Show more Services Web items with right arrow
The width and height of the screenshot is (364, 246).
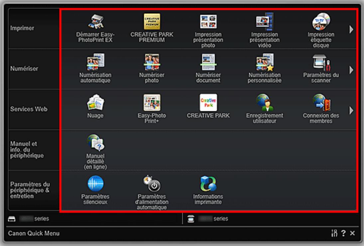click(351, 110)
